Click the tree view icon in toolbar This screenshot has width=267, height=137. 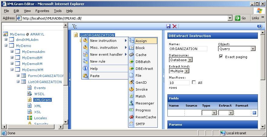point(74,26)
